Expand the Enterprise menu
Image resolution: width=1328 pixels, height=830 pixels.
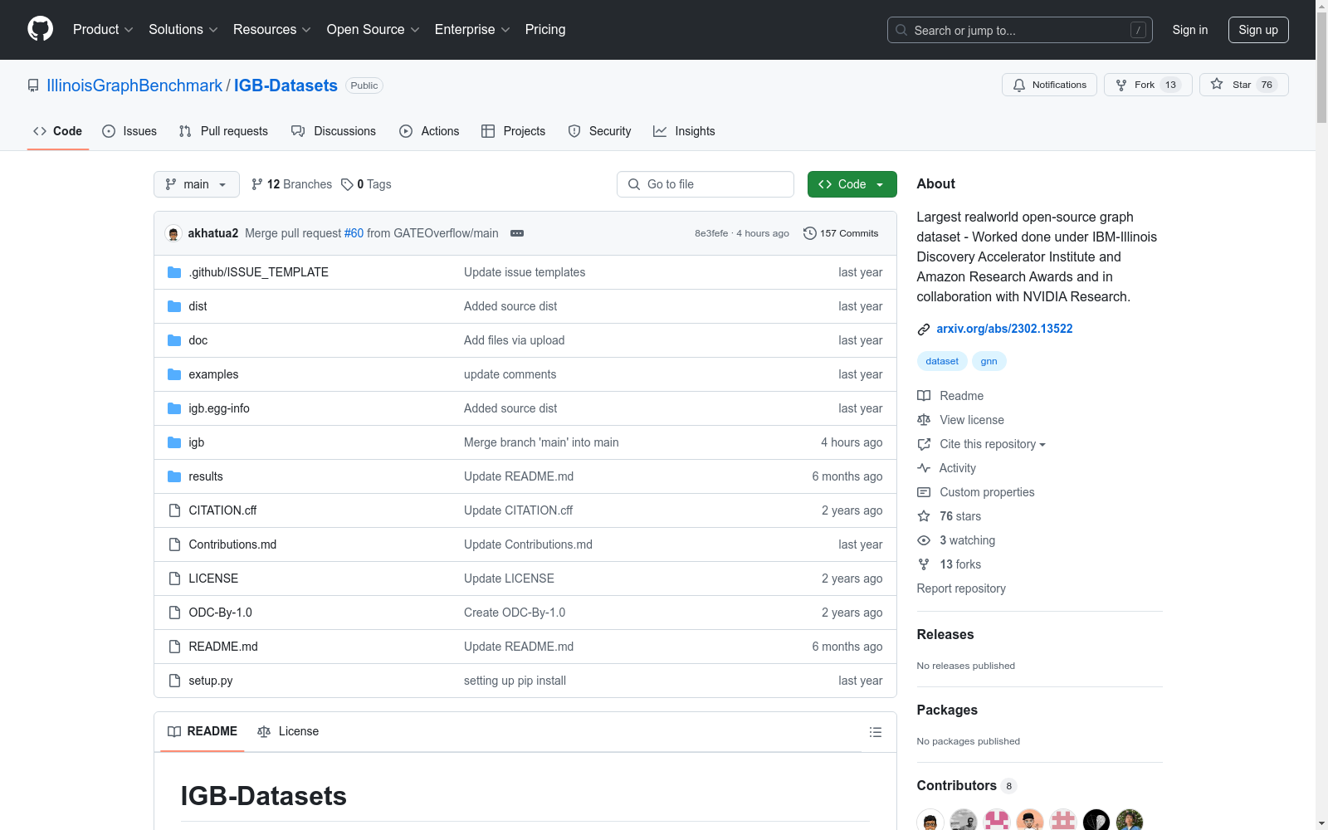tap(472, 30)
